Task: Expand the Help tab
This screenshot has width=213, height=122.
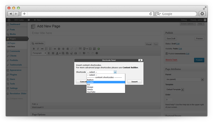Action: point(201,24)
